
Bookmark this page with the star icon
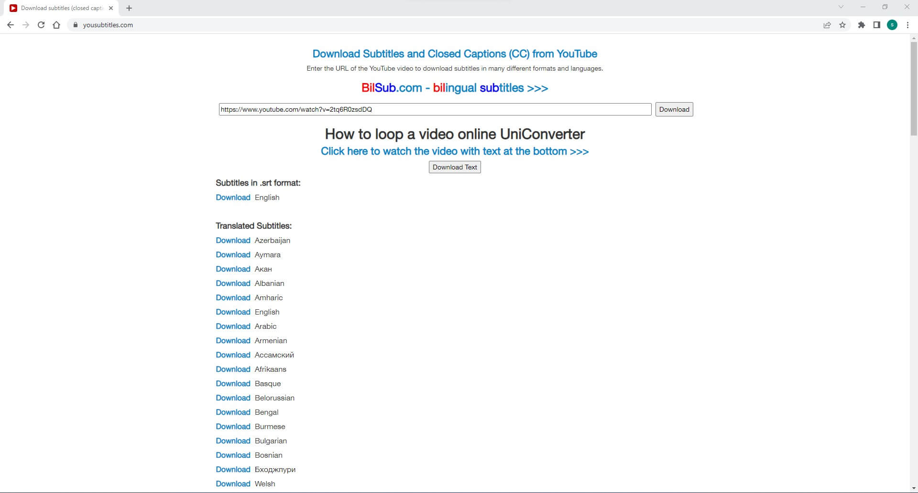[842, 25]
